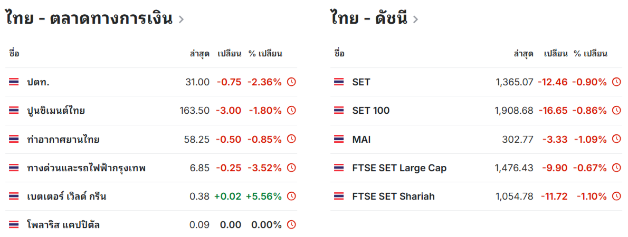
Task: Expand the ไทย - ดัชนี section chevron
Action: coord(415,19)
